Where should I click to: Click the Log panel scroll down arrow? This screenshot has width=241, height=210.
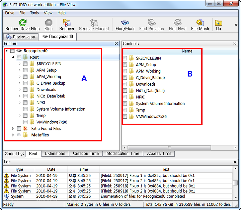point(235,198)
